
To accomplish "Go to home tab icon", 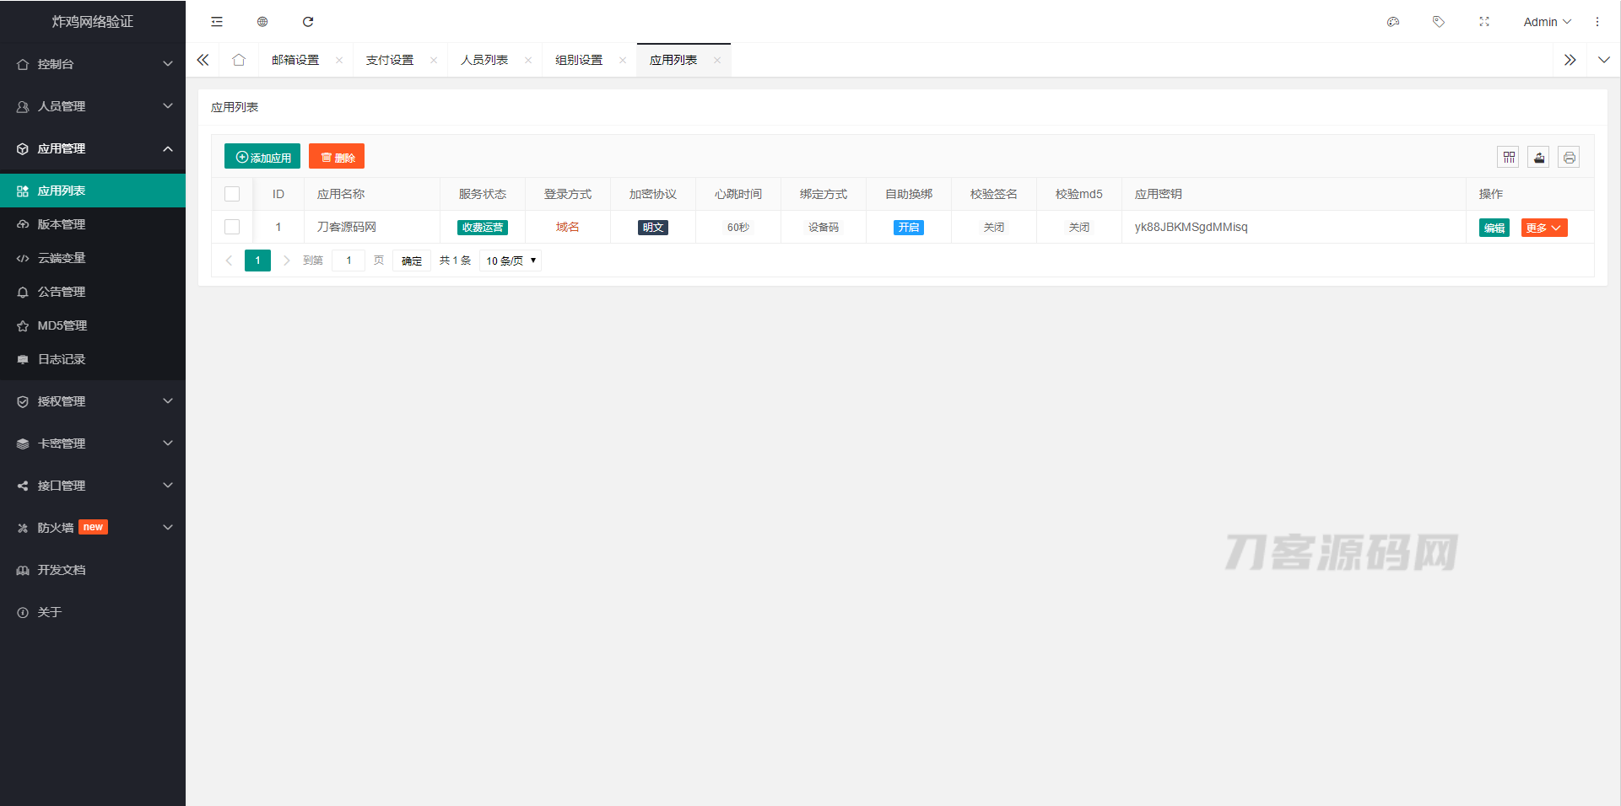I will [239, 60].
